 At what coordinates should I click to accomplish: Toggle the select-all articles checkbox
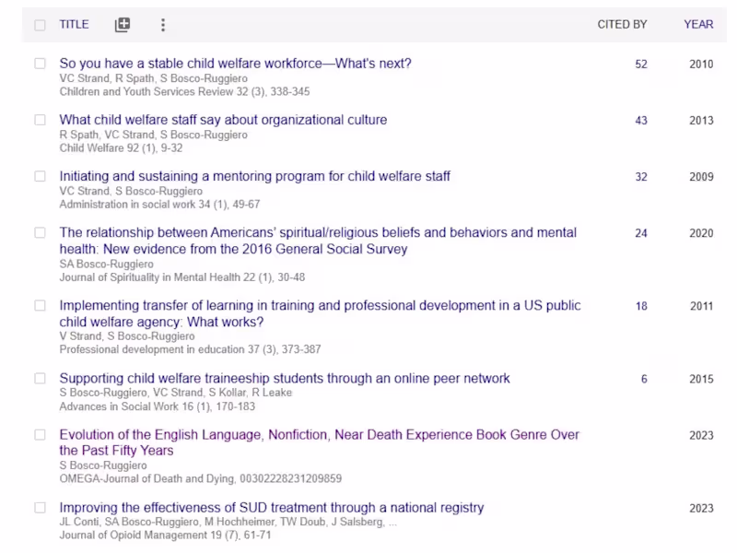(40, 25)
